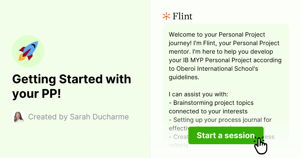Click the orange Flint asterisk logo

click(x=166, y=16)
